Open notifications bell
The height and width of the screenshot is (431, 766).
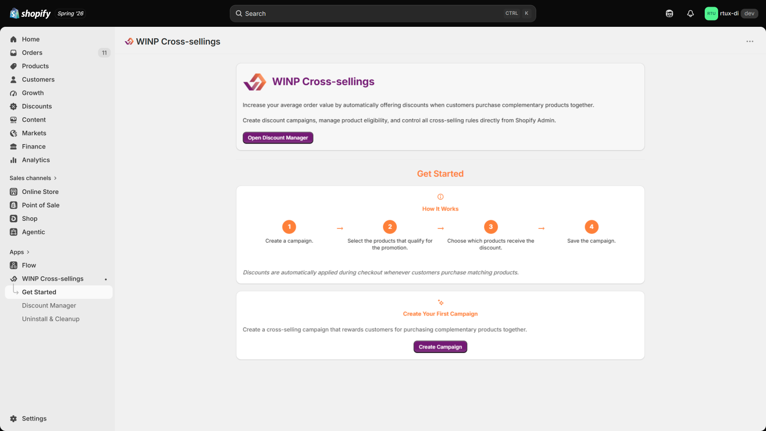click(690, 13)
